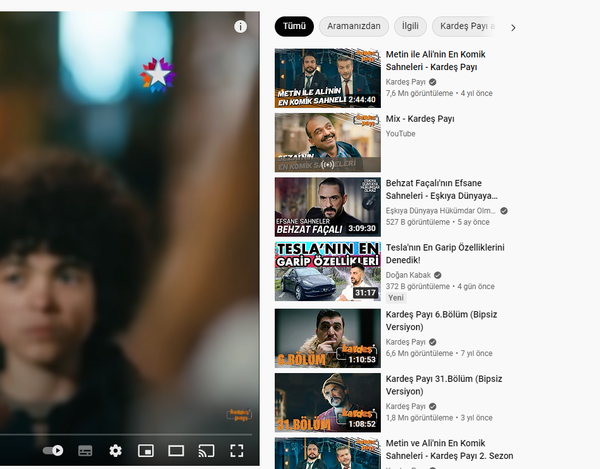Open title Metin ve Ali'nin 2. Sezon
Screen dimensions: 600x469
click(x=449, y=449)
